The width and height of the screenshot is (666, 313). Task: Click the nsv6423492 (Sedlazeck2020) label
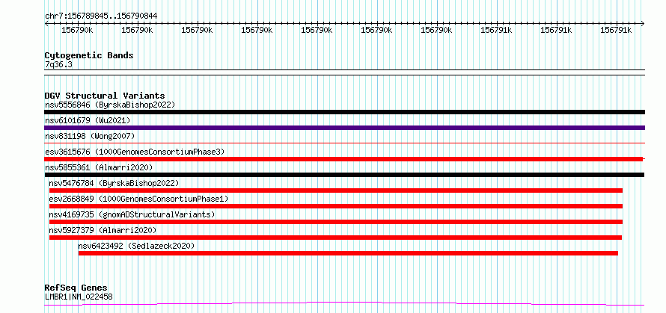pyautogui.click(x=136, y=246)
